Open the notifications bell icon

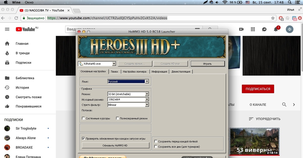click(276, 29)
